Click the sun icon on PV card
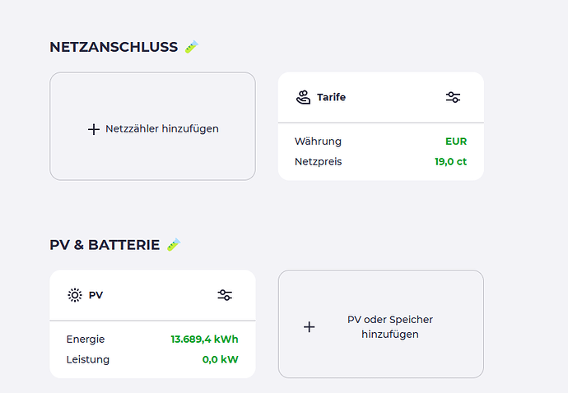This screenshot has width=568, height=393. tap(75, 295)
